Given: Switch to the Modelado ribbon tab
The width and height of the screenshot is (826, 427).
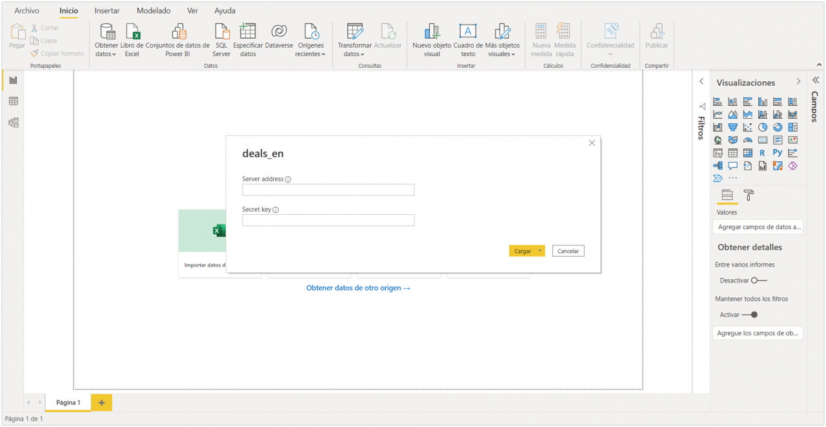Looking at the screenshot, I should (154, 10).
